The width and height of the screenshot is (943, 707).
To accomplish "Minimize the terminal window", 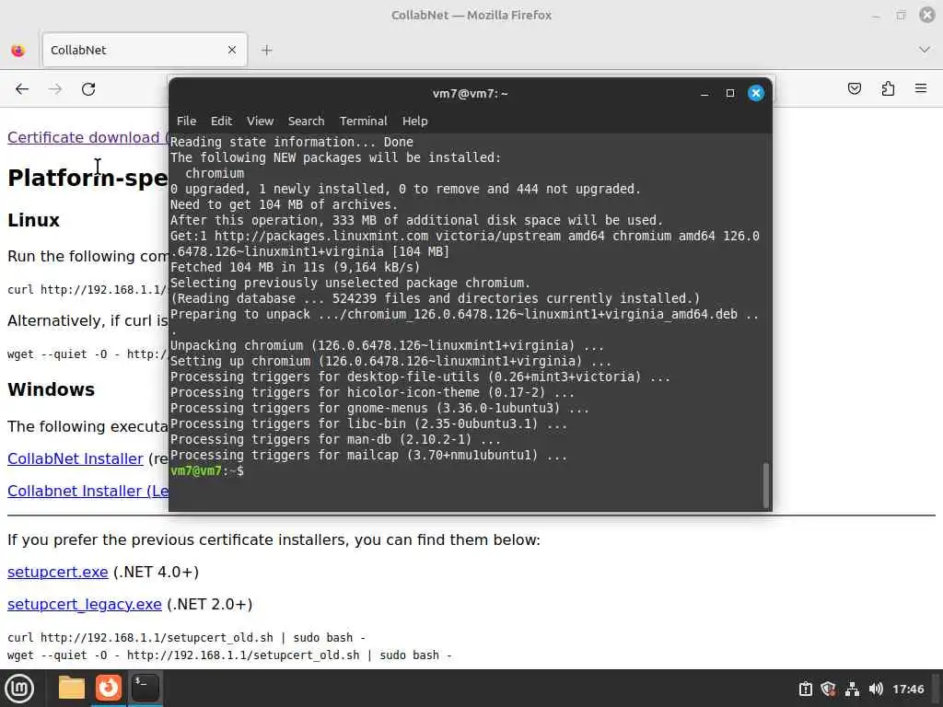I will coord(704,93).
